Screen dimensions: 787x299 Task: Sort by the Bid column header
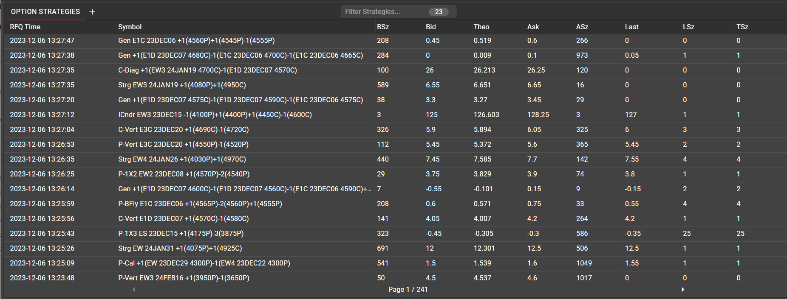click(430, 27)
